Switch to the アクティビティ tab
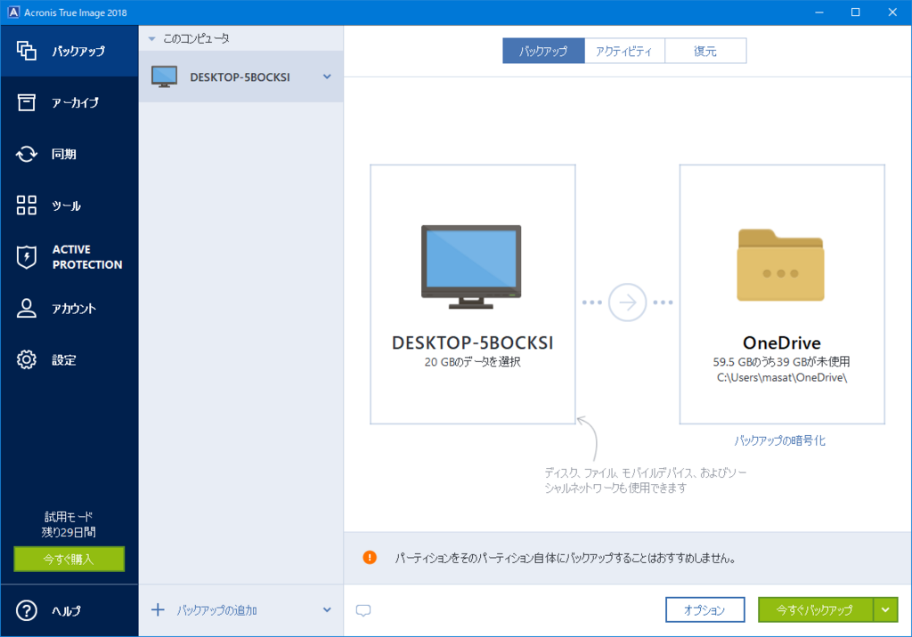The width and height of the screenshot is (912, 637). 624,51
